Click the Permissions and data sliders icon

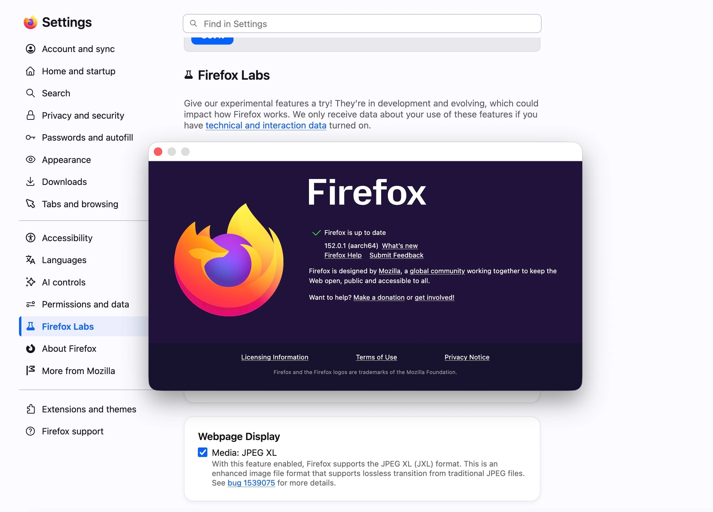[31, 304]
